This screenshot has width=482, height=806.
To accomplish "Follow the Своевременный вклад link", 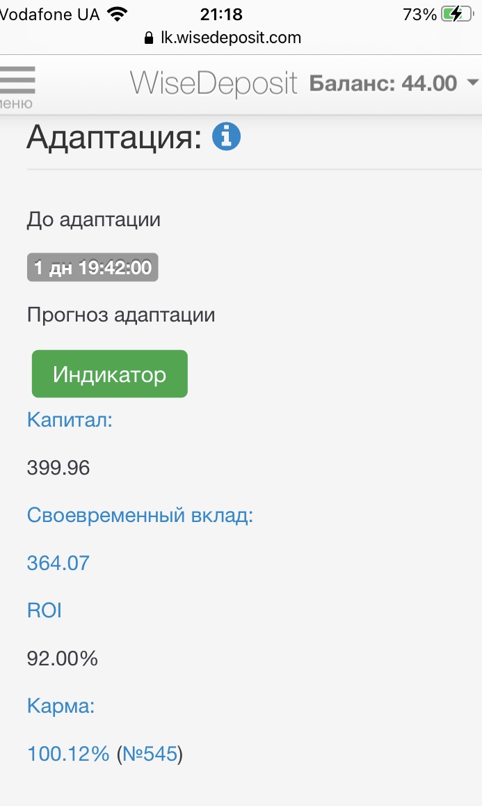I will [140, 515].
